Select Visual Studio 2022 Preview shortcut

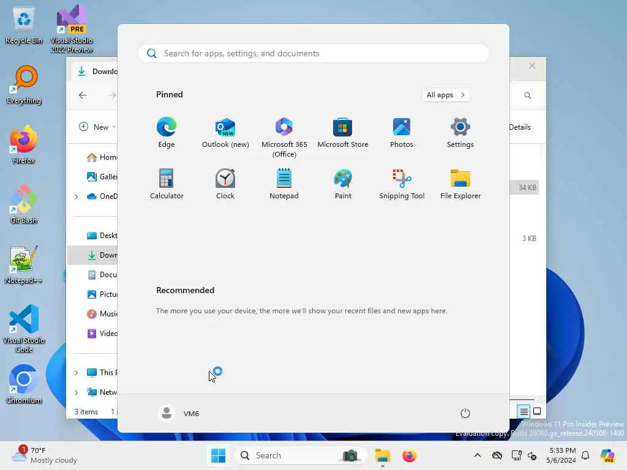click(72, 29)
